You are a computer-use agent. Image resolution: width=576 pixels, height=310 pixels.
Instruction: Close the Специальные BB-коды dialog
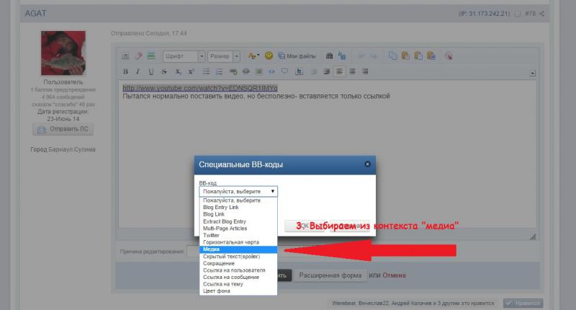[367, 164]
